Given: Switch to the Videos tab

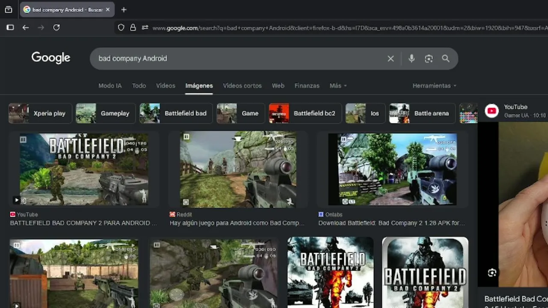Looking at the screenshot, I should (x=166, y=86).
